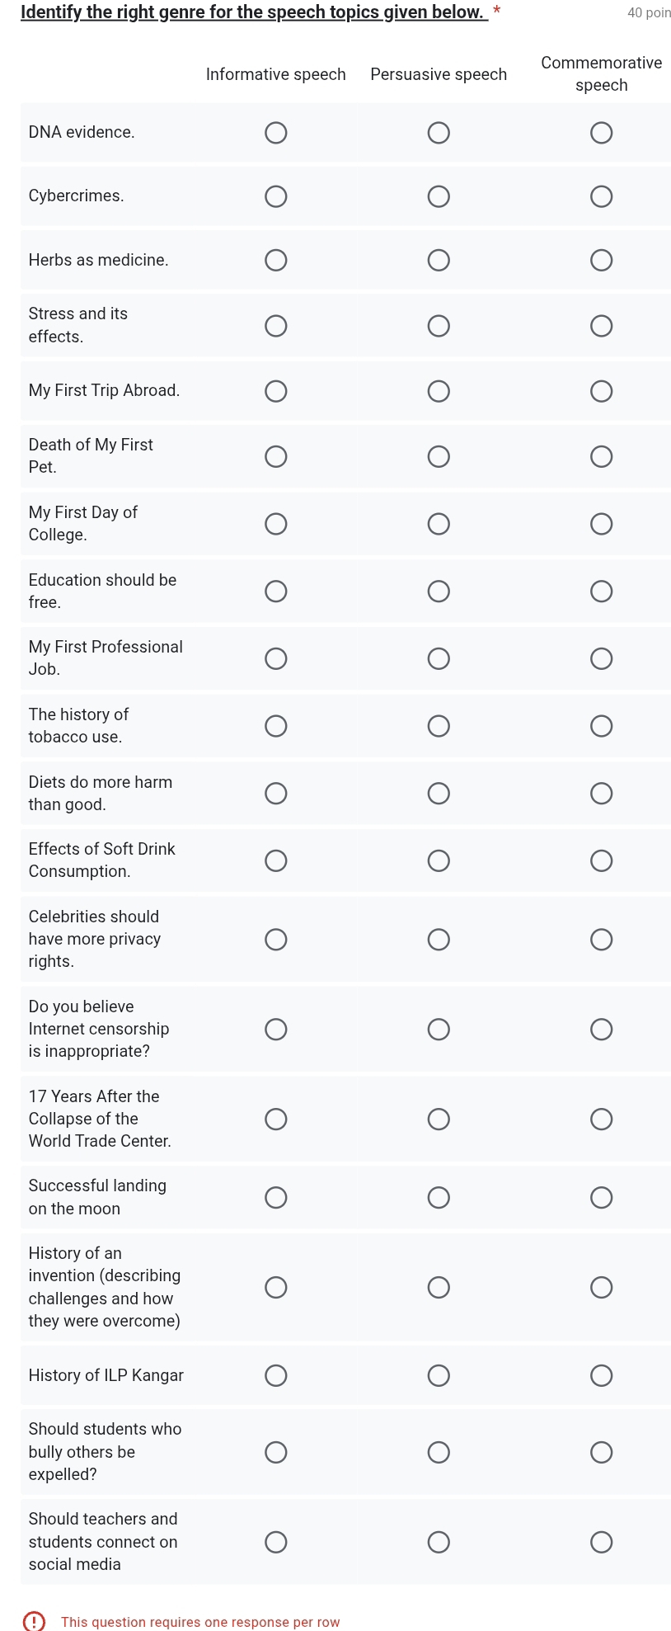This screenshot has height=1631, width=671.
Task: Choose Commemorative speech for Death of My First Pet
Action: click(601, 456)
